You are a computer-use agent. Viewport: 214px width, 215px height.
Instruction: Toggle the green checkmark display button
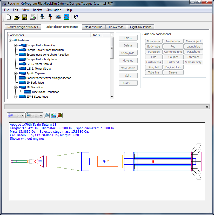point(53,115)
